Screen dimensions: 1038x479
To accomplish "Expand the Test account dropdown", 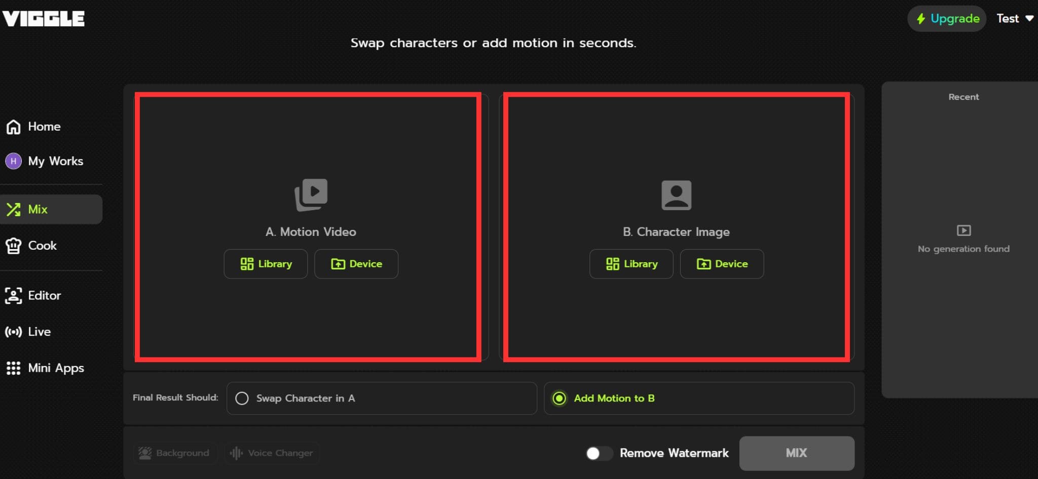I will click(x=1015, y=19).
